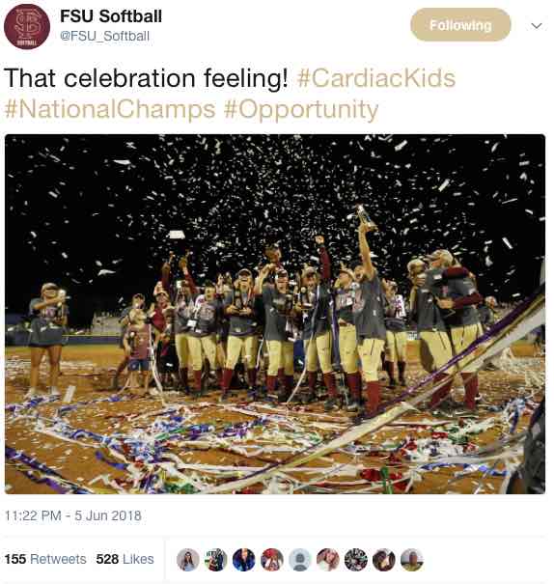554x584 pixels.
Task: Open third liker avatar with blue background
Action: coord(244,560)
